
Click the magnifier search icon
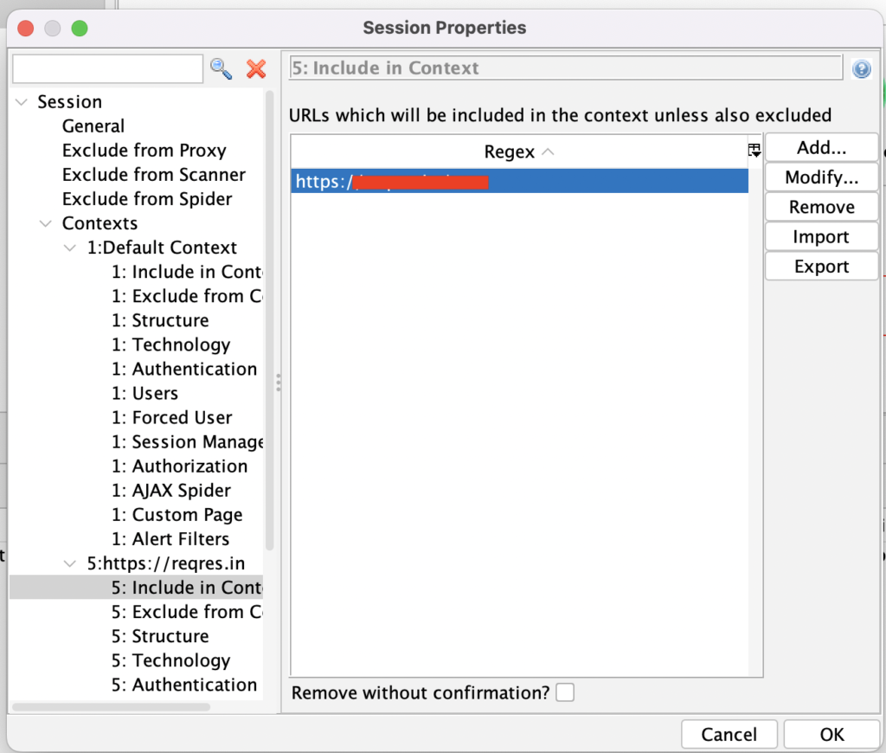click(x=221, y=69)
